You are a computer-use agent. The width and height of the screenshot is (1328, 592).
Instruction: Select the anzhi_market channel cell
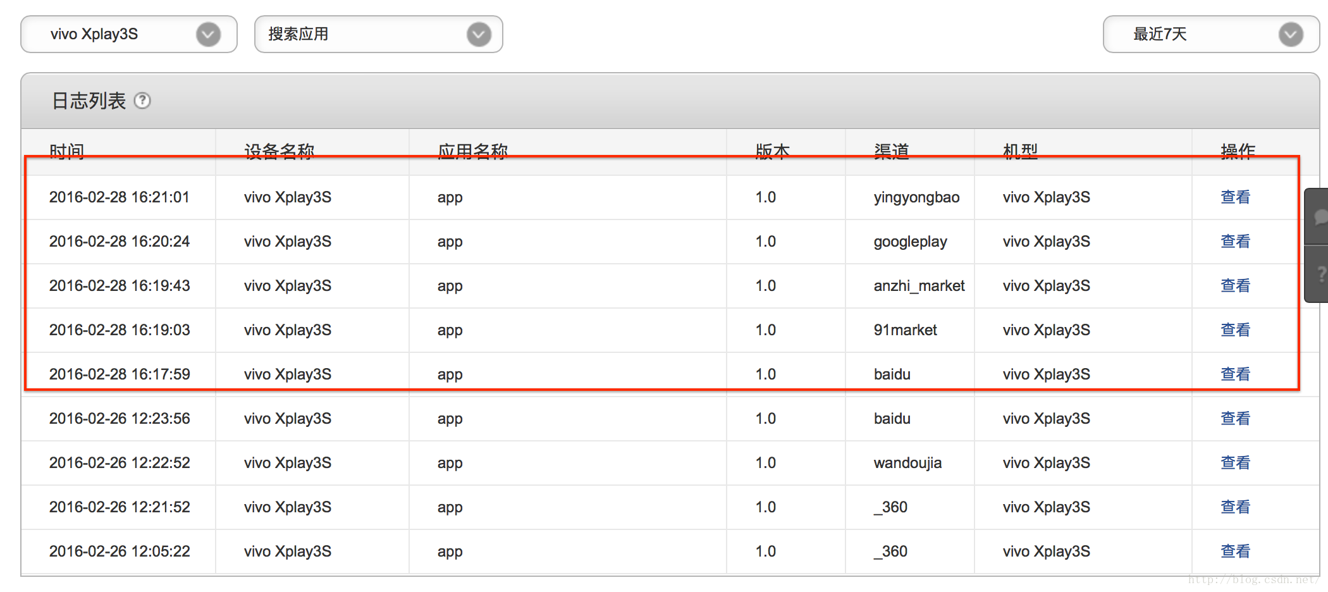(x=919, y=286)
